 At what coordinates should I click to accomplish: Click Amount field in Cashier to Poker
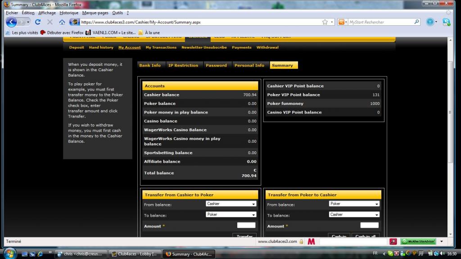[x=246, y=226]
